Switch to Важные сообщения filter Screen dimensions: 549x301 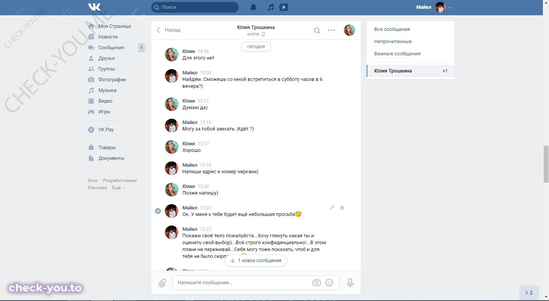point(397,54)
